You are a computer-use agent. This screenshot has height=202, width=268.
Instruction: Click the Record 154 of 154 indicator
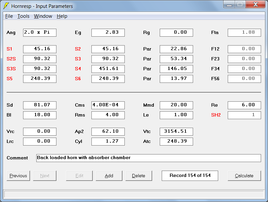190,176
